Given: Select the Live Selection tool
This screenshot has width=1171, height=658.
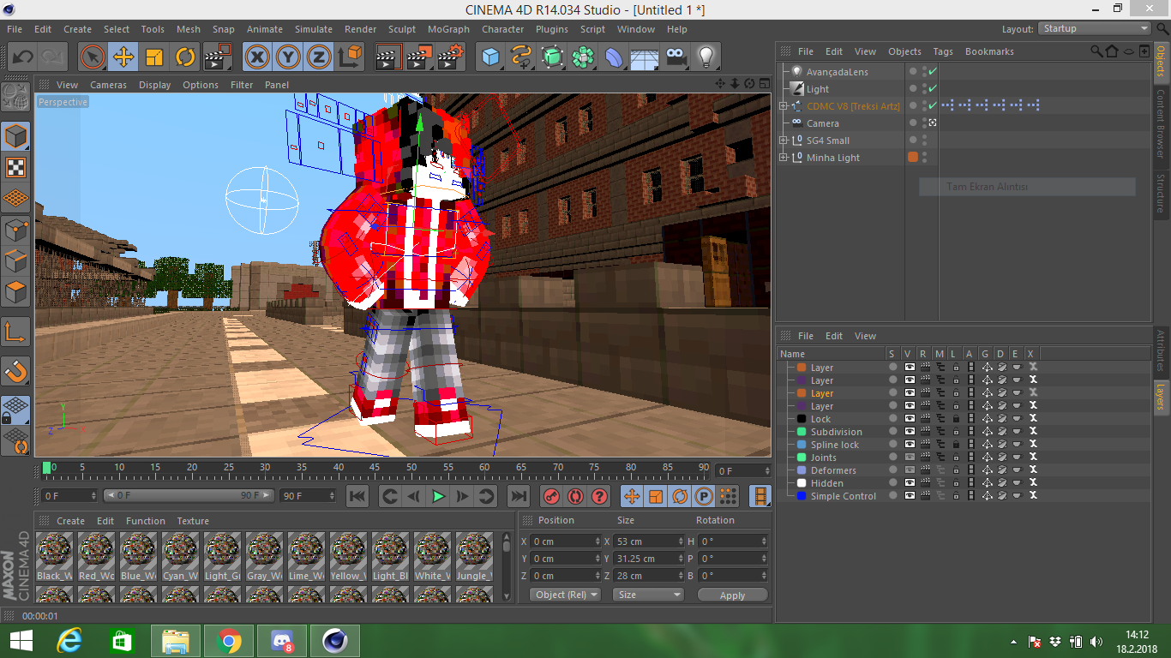Looking at the screenshot, I should pyautogui.click(x=93, y=57).
